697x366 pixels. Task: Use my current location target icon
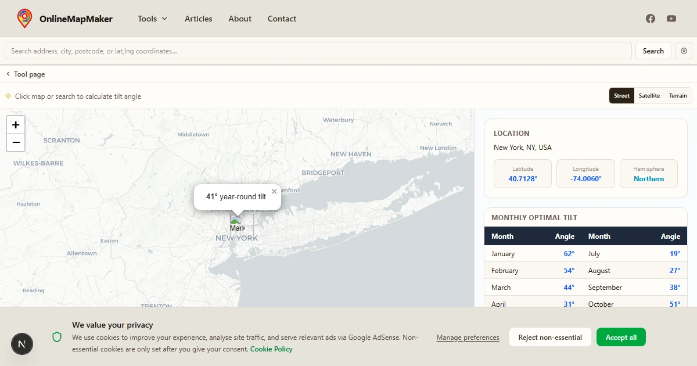684,51
